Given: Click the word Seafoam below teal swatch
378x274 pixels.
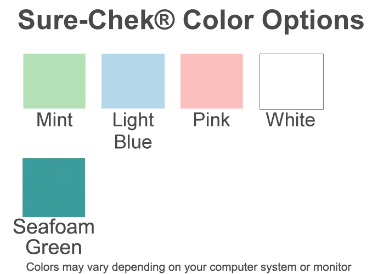Looking at the screenshot, I should [54, 226].
